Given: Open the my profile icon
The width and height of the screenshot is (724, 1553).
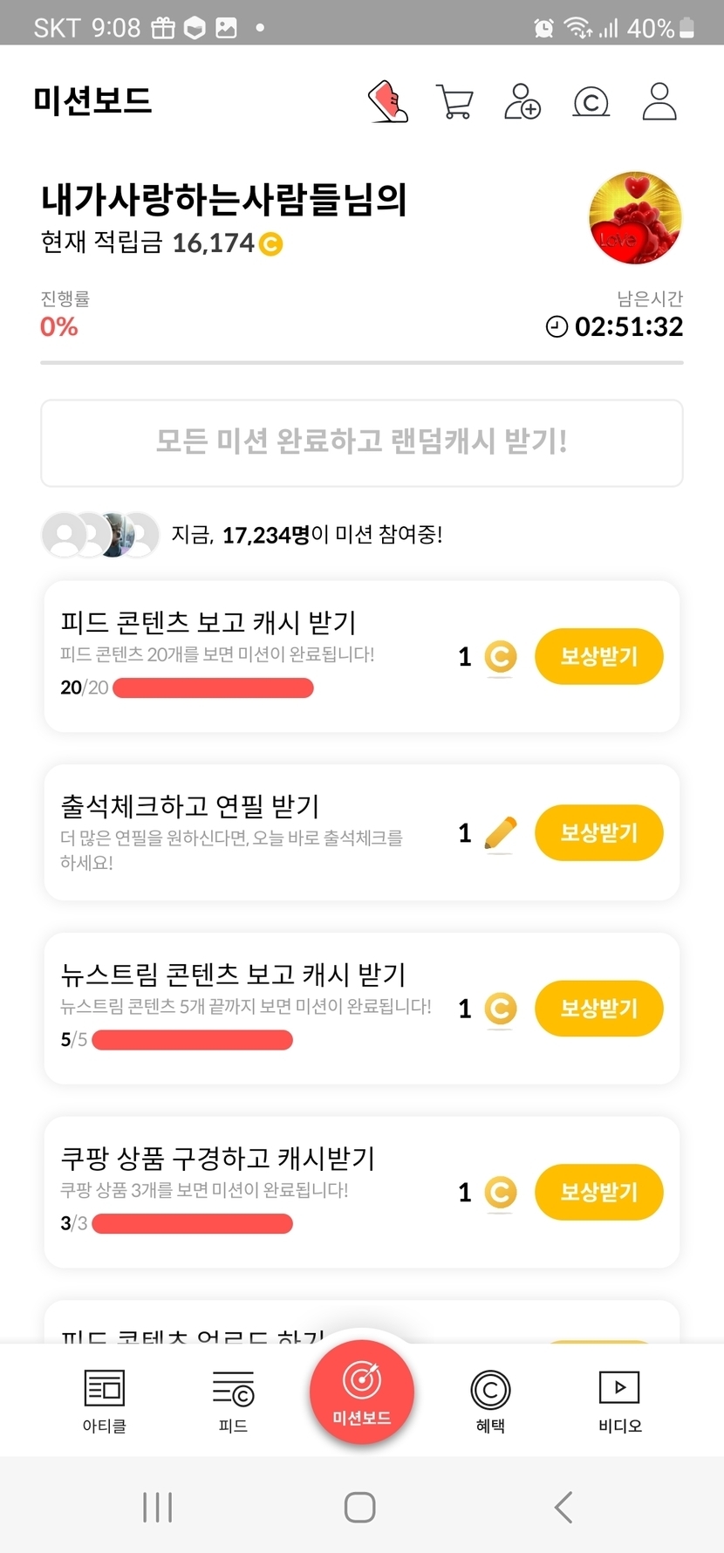Looking at the screenshot, I should pyautogui.click(x=659, y=101).
